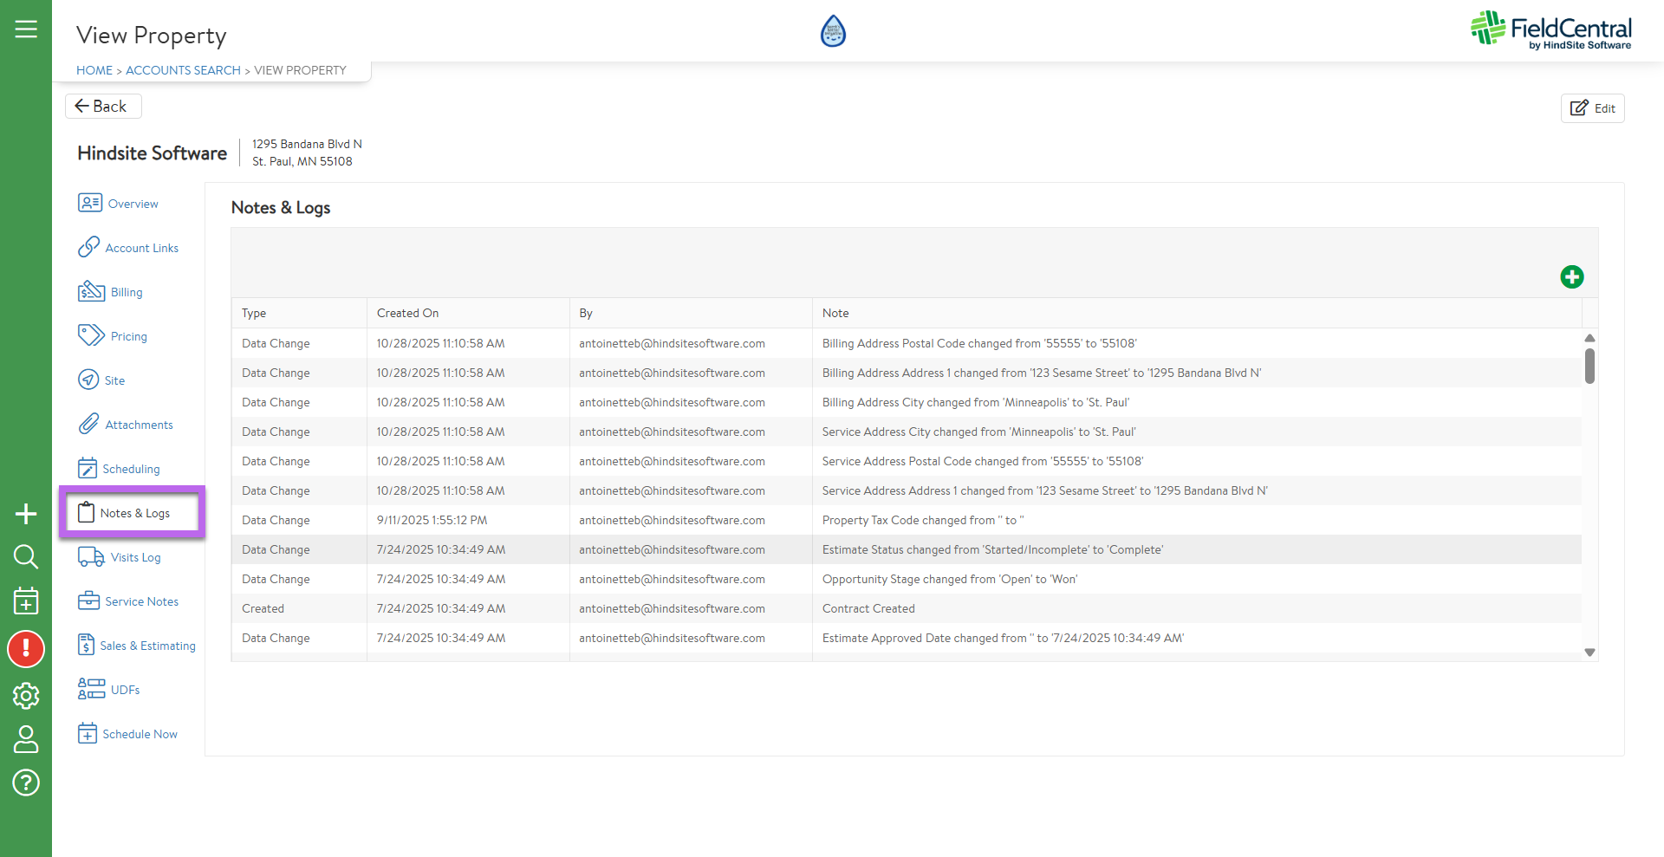The image size is (1664, 857).
Task: Open the help question mark icon
Action: 26,783
